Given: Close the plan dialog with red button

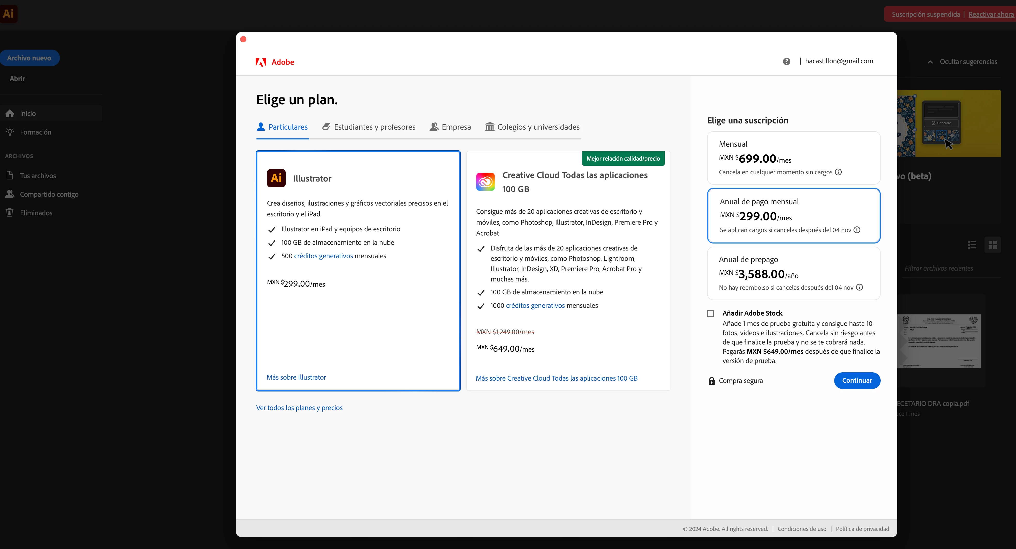Looking at the screenshot, I should pyautogui.click(x=243, y=40).
